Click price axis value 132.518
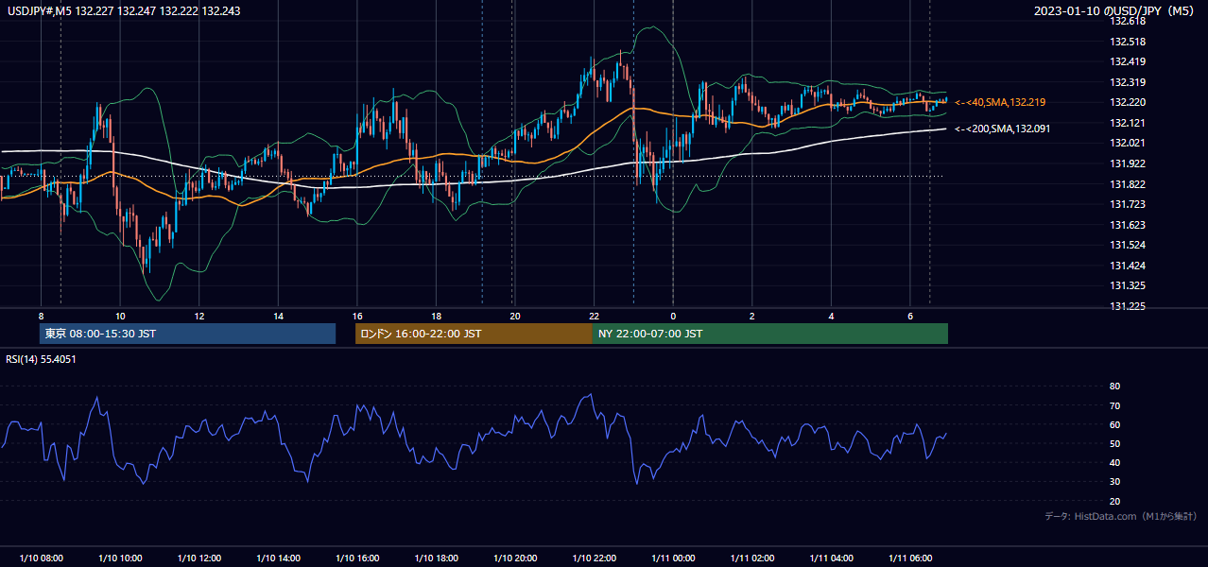Image resolution: width=1208 pixels, height=567 pixels. click(1128, 42)
